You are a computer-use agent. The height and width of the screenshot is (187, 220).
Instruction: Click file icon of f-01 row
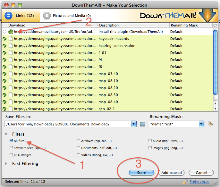pos(11,53)
